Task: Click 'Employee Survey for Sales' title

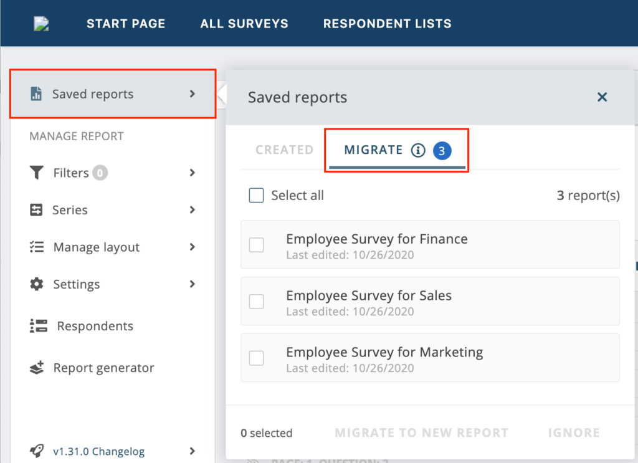Action: coord(369,295)
